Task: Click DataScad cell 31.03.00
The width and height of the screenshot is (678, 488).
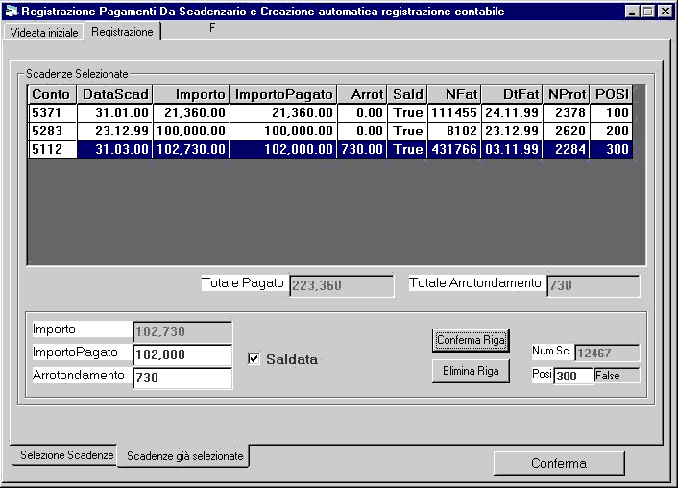Action: [x=114, y=149]
